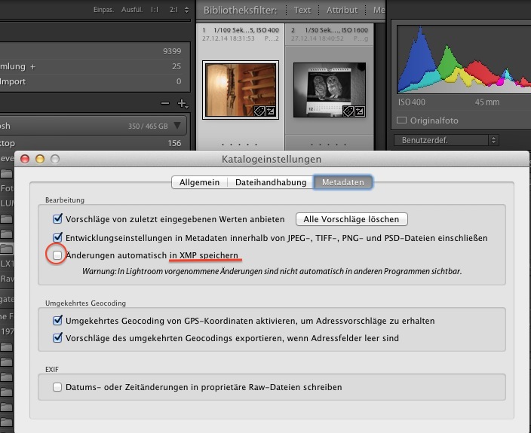Click the Alle Vorschläge löschen button
The height and width of the screenshot is (433, 531).
pyautogui.click(x=351, y=219)
